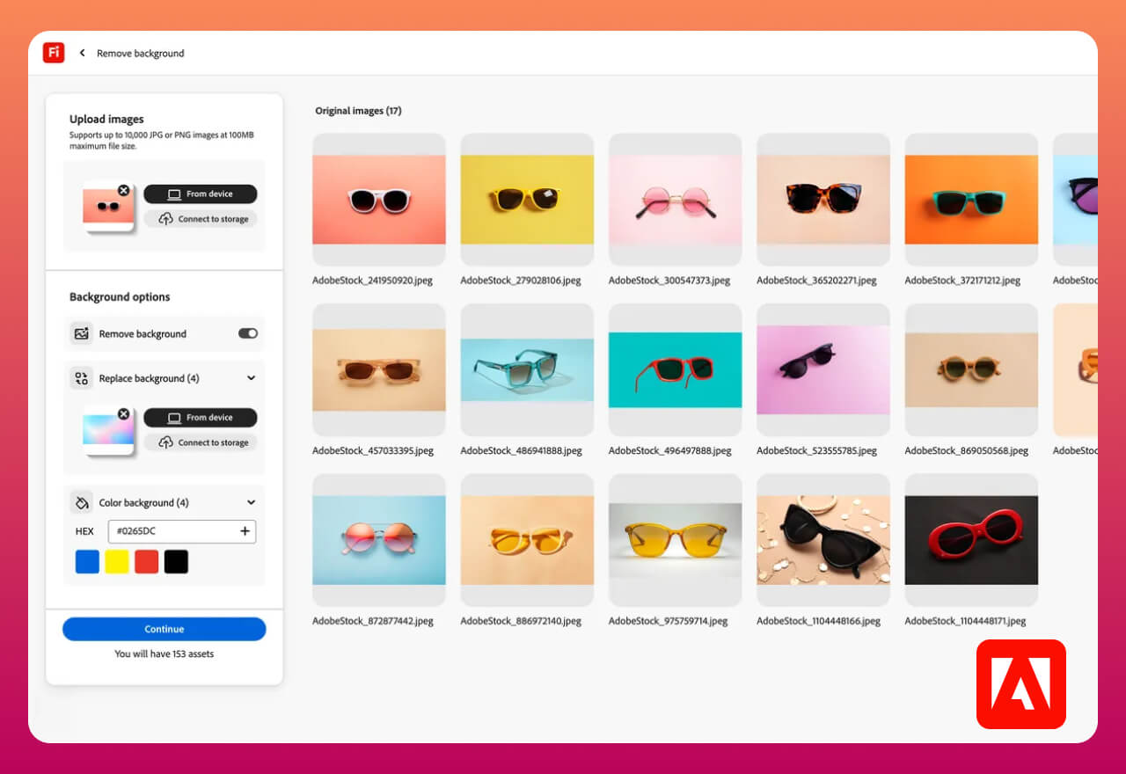Click the file name AdobeStock_300547373.jpeg
This screenshot has width=1126, height=774.
[669, 281]
